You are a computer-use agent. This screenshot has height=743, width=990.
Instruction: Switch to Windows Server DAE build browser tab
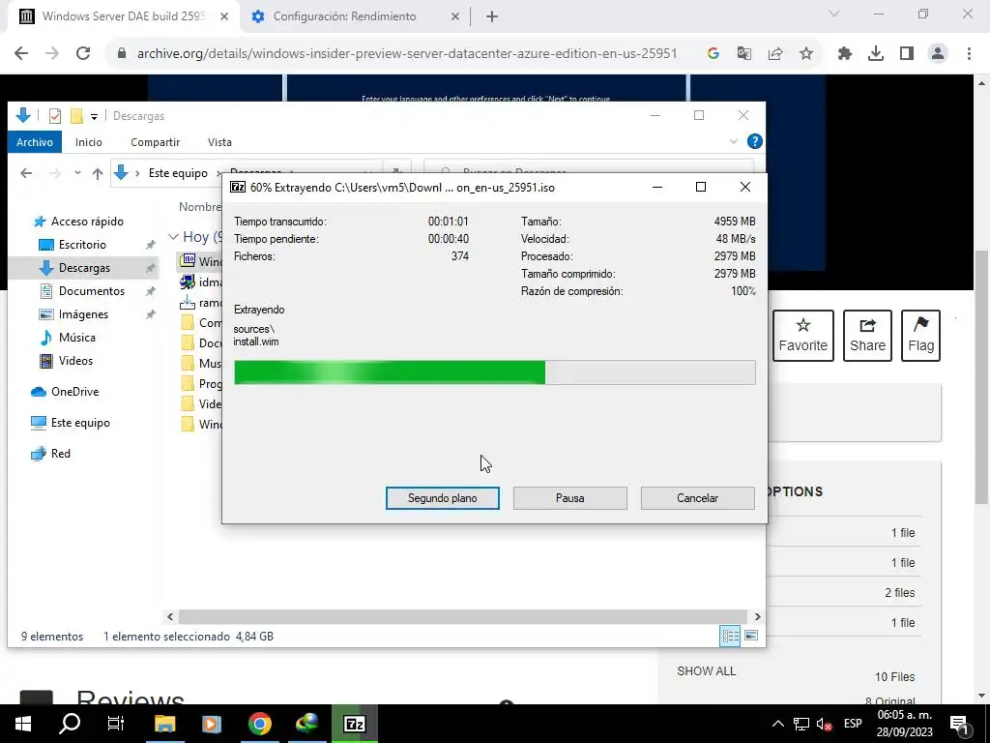coord(123,16)
